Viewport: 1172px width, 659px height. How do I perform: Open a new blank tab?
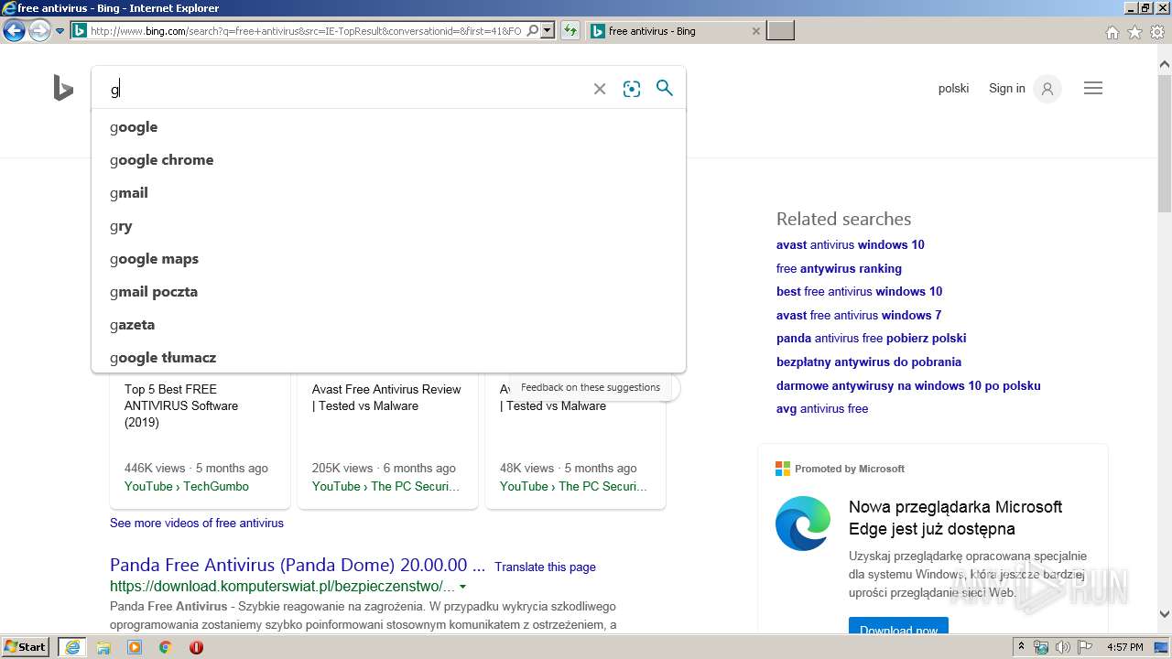[x=780, y=31]
